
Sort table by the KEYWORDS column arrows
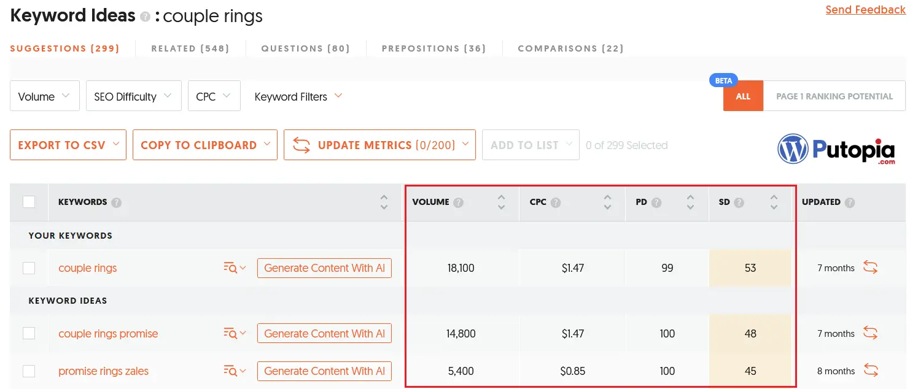(384, 202)
